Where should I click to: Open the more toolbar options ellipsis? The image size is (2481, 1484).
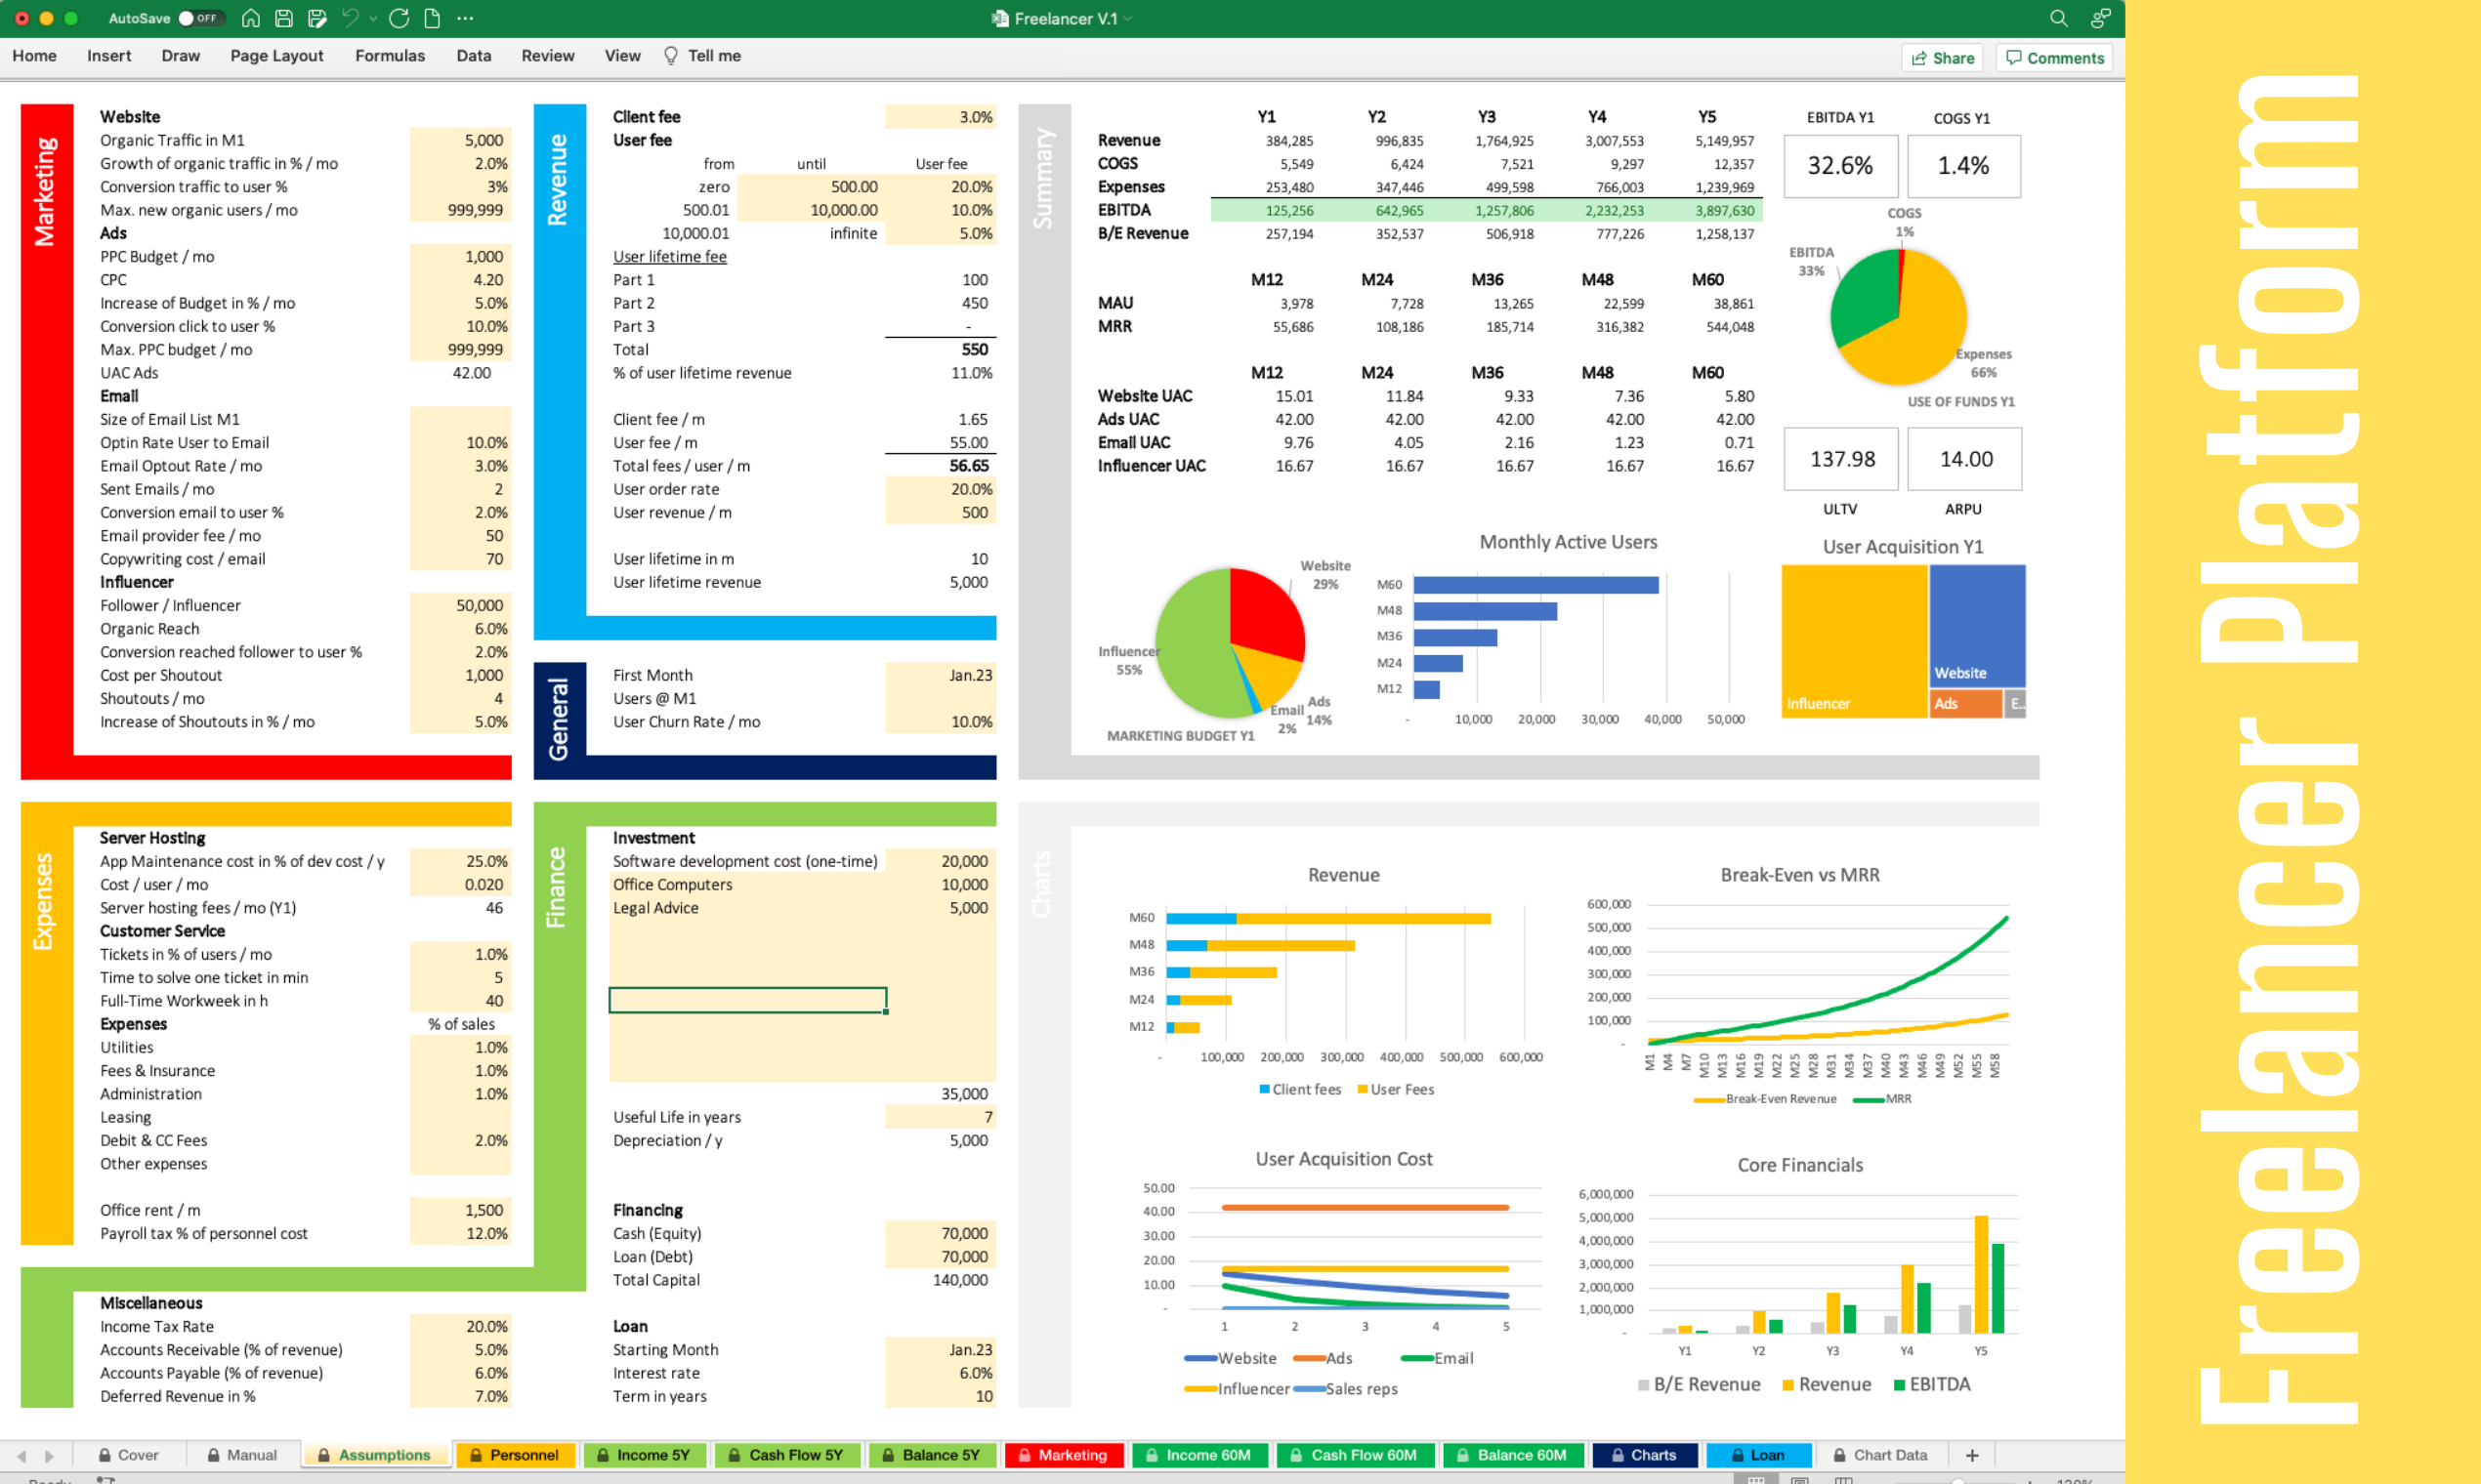(x=465, y=18)
